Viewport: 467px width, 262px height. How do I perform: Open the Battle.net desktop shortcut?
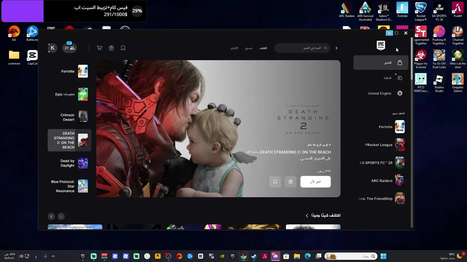[32, 33]
